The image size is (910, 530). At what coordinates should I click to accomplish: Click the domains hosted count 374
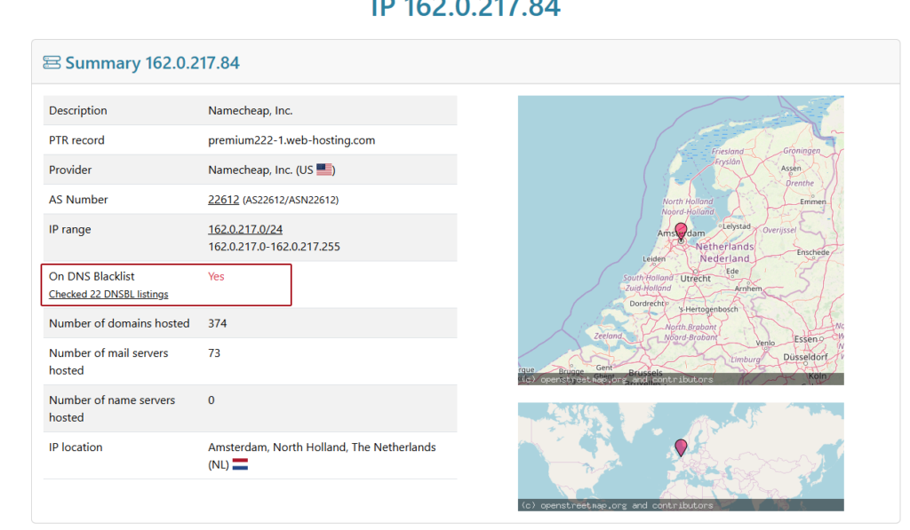click(218, 323)
